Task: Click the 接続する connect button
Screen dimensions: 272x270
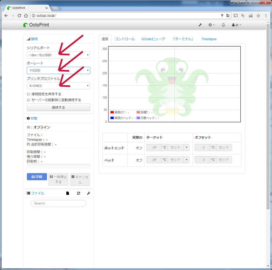Action: [58, 107]
